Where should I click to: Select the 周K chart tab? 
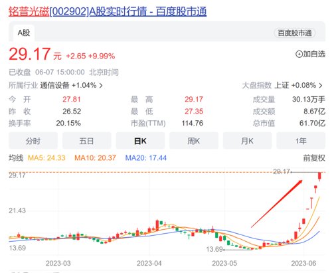[x=194, y=141]
